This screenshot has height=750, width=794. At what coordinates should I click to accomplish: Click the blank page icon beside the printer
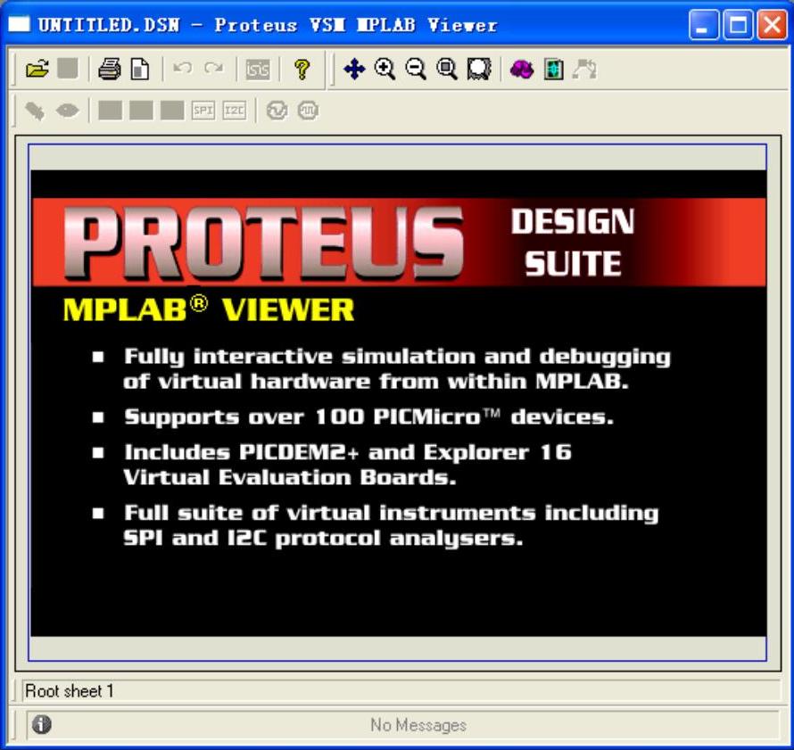(140, 69)
